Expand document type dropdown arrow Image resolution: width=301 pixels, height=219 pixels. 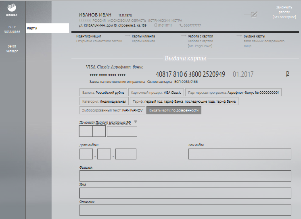(136, 122)
